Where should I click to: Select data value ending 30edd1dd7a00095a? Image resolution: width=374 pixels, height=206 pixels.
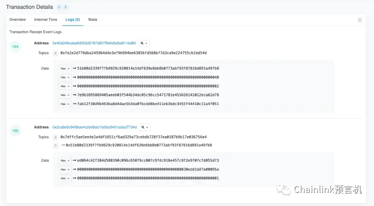pos(148,169)
